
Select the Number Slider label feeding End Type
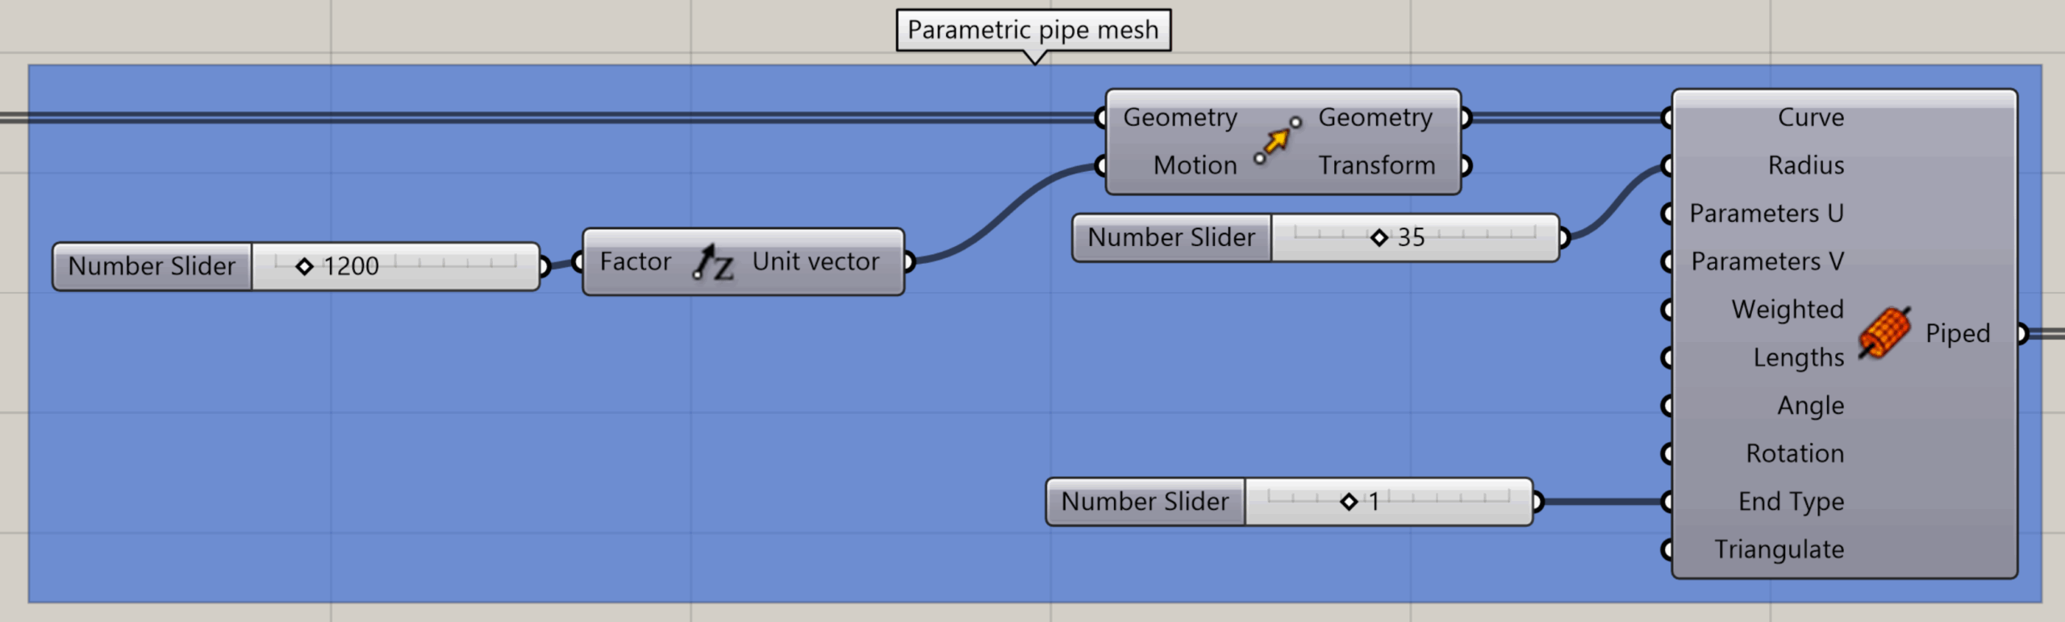(x=1145, y=502)
